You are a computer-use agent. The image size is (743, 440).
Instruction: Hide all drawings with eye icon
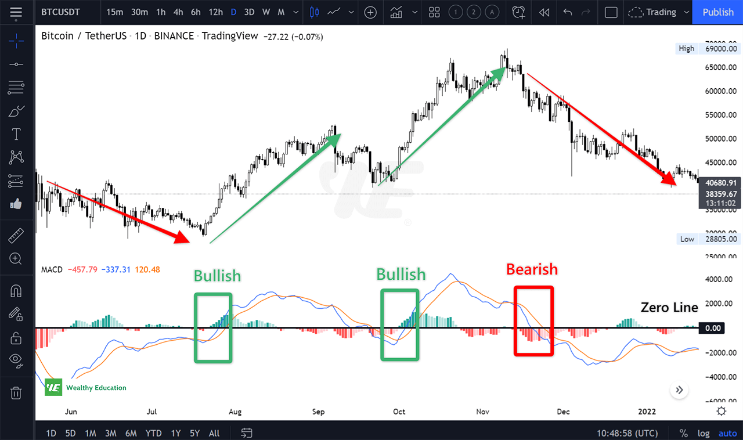coord(16,360)
